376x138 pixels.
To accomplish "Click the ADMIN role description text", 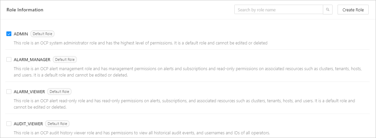I will [140, 43].
